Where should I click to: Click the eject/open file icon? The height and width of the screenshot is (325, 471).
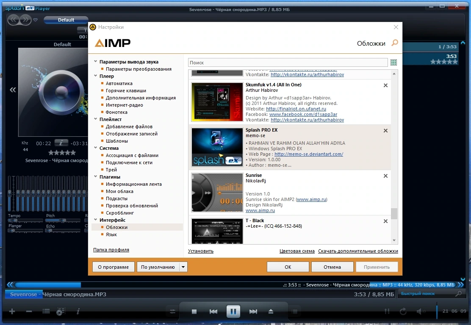click(x=271, y=311)
